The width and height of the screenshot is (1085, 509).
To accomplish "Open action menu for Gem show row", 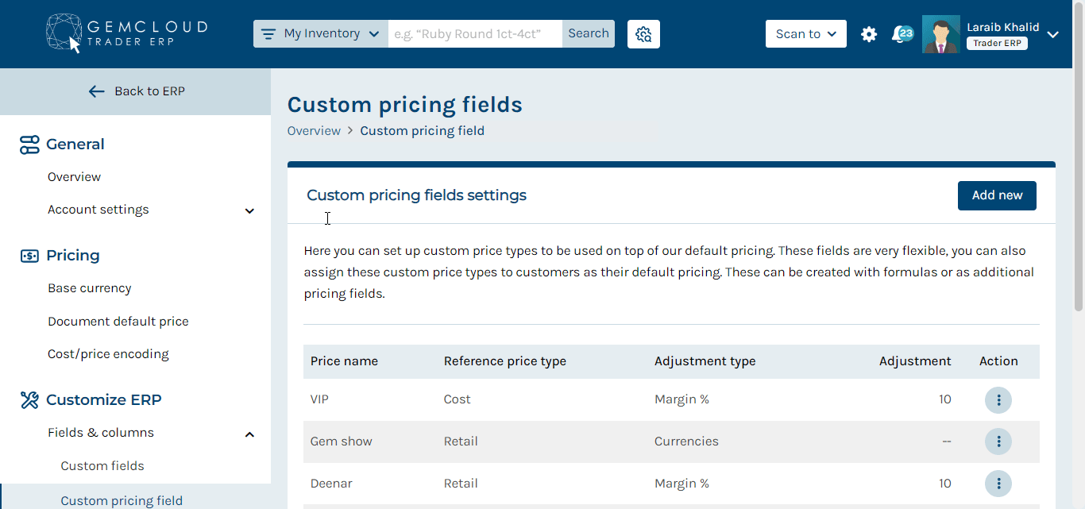I will (x=998, y=442).
